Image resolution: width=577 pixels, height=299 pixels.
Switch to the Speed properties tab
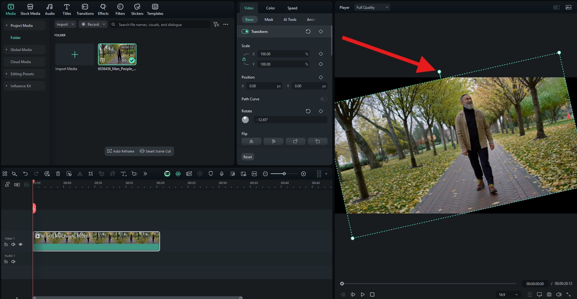click(x=292, y=8)
